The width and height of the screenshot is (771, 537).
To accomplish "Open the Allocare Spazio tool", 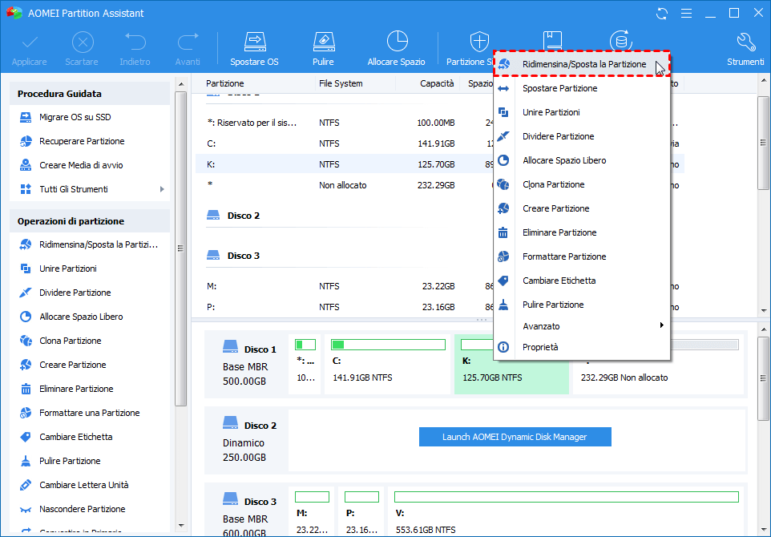I will (396, 49).
